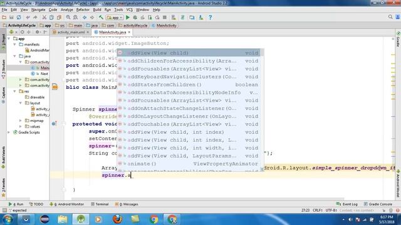The image size is (401, 225).
Task: Collapse the res folder node
Action: 15,91
